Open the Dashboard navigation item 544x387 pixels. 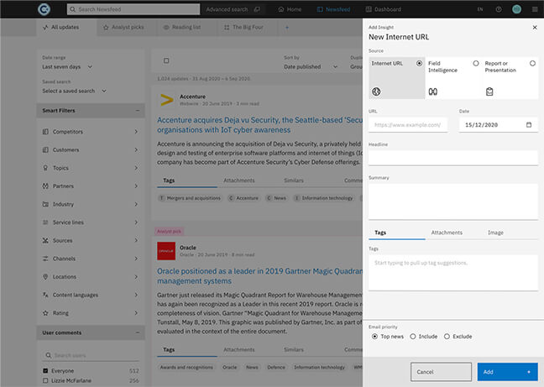click(384, 9)
